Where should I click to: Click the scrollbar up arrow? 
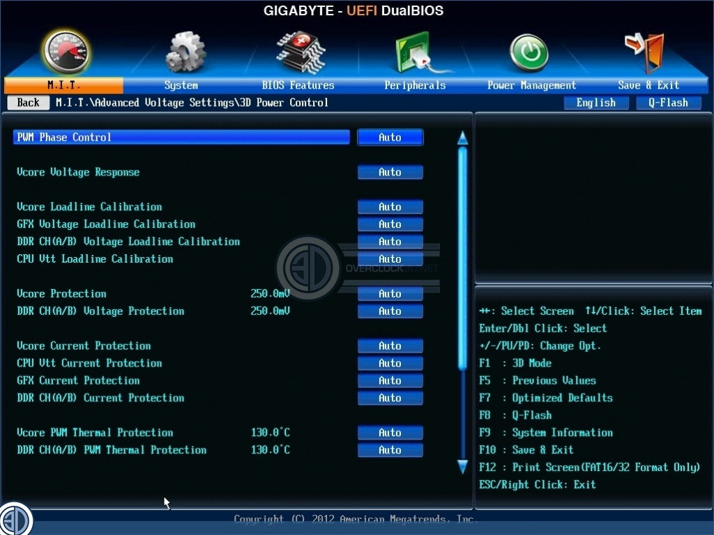coord(462,138)
